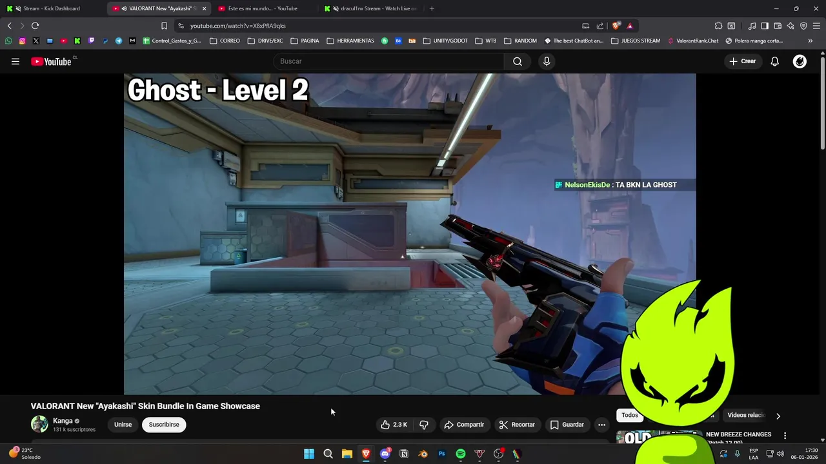Open Spotify from the taskbar
This screenshot has height=464, width=826.
click(x=461, y=454)
